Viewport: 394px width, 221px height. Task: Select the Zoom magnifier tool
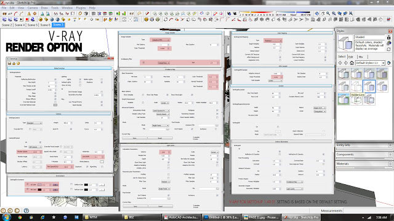(328, 14)
